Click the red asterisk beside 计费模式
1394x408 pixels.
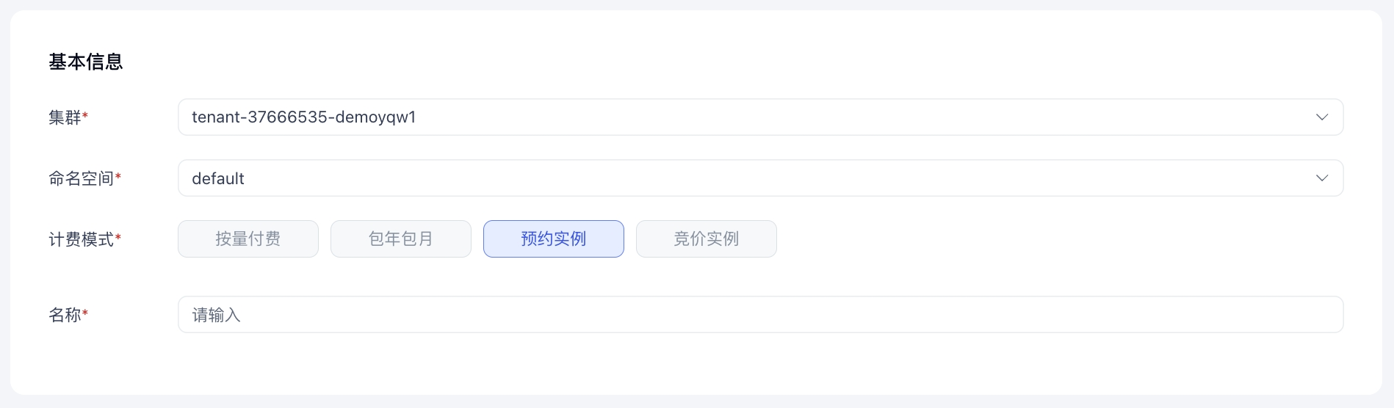[118, 237]
